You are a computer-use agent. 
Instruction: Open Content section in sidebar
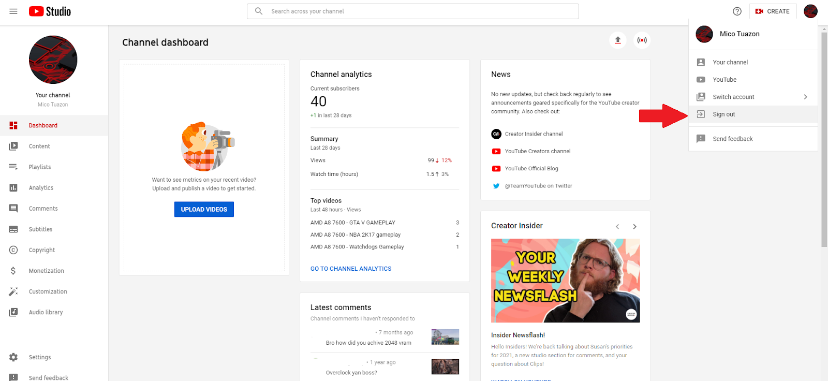54,146
